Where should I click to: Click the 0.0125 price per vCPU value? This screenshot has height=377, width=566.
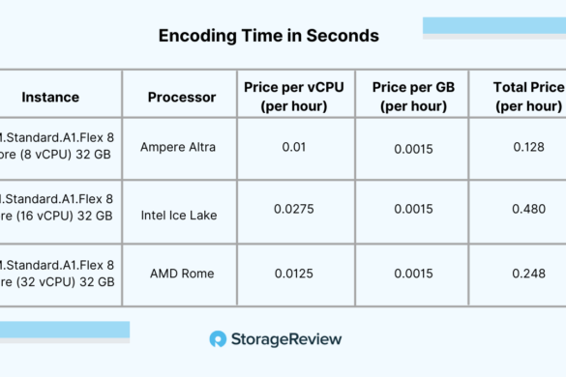294,274
